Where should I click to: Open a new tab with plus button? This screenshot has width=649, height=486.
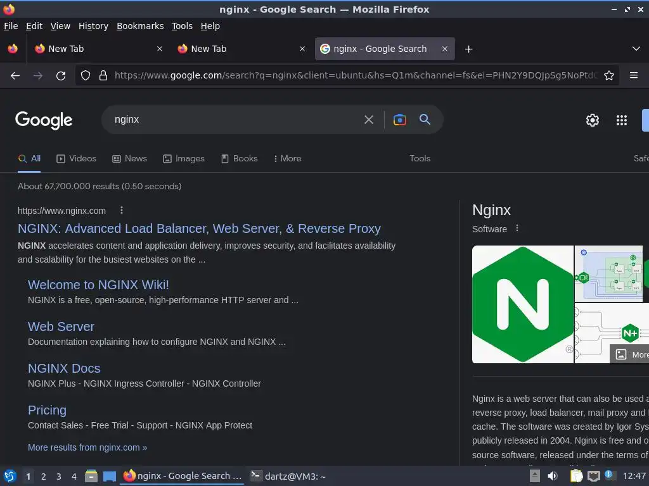[x=468, y=49]
